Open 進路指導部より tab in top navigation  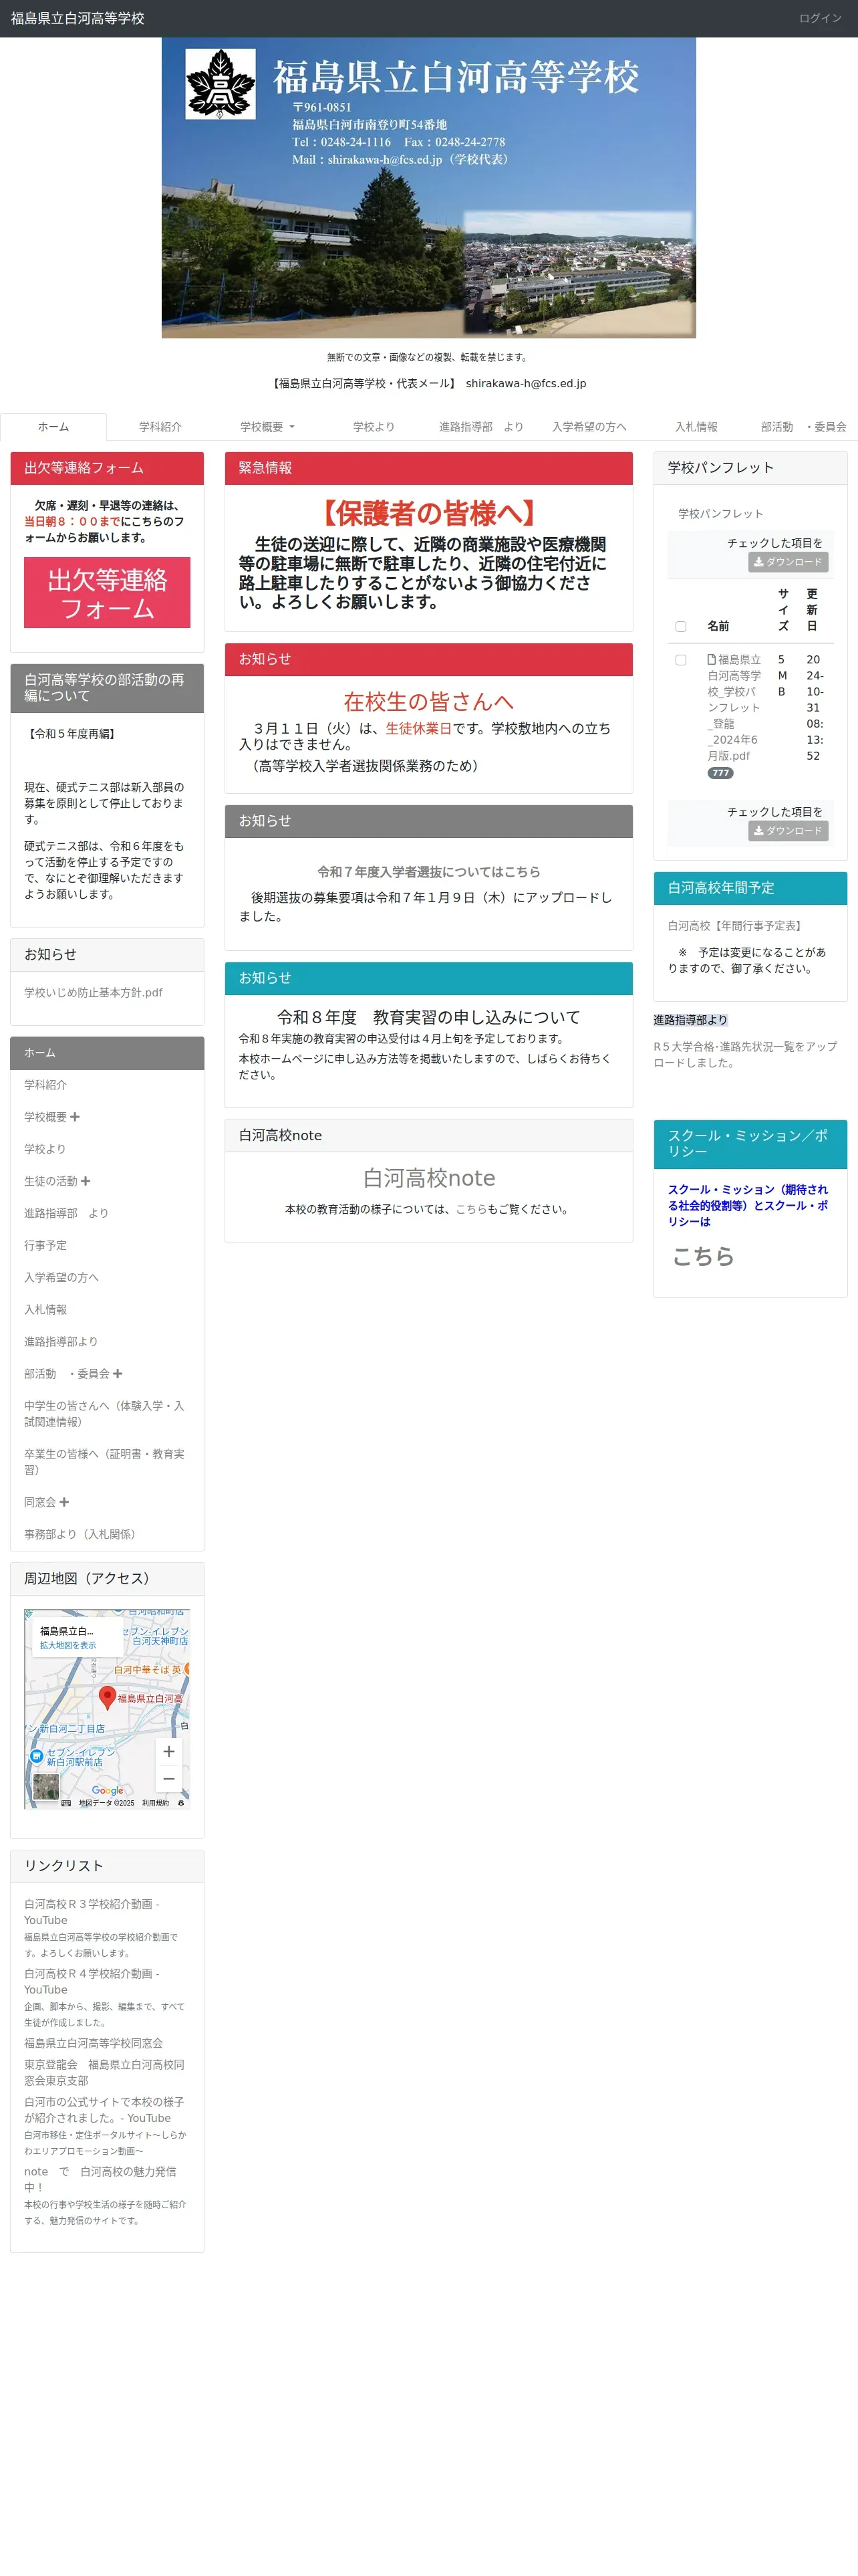pos(481,427)
